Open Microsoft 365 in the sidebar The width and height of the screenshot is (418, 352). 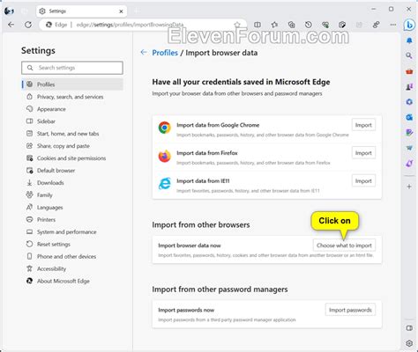point(409,102)
